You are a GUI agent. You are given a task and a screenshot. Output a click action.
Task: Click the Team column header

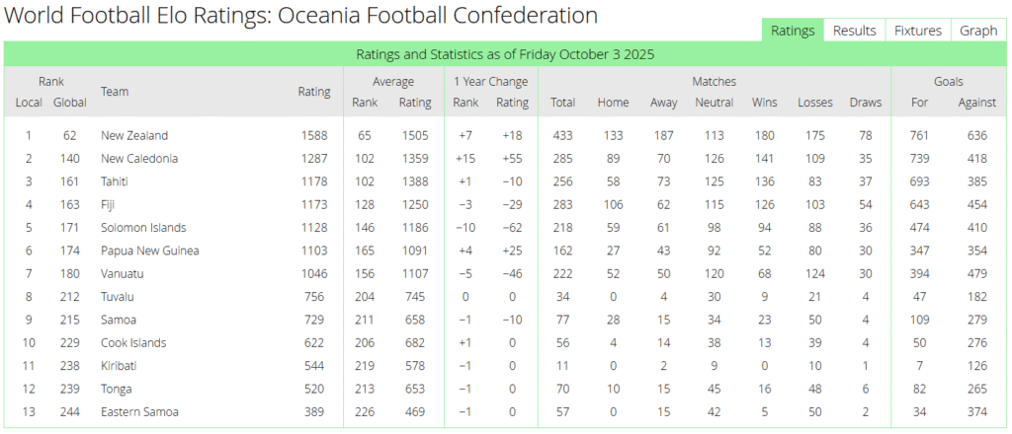pyautogui.click(x=115, y=92)
